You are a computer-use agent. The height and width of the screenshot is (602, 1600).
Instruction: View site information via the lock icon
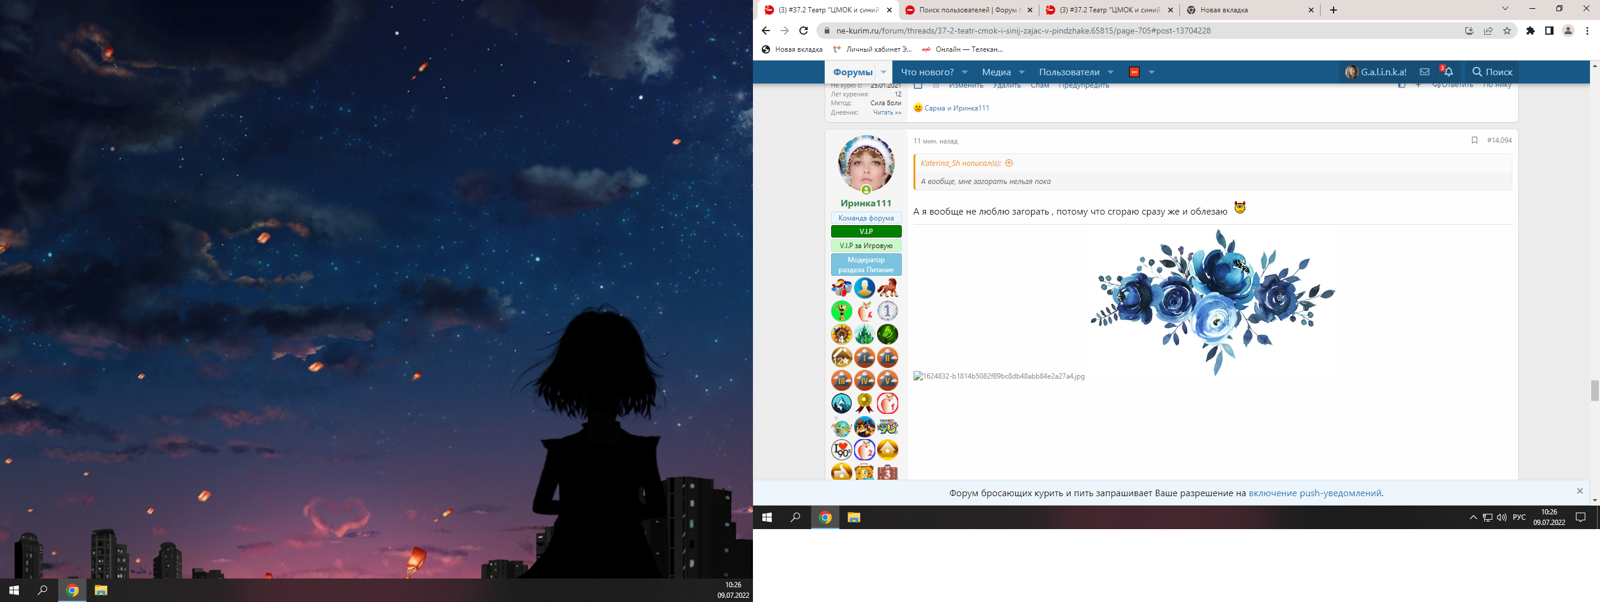tap(826, 31)
